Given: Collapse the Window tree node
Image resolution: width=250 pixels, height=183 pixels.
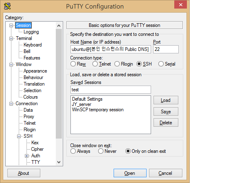Looking at the screenshot, I should pos(11,64).
